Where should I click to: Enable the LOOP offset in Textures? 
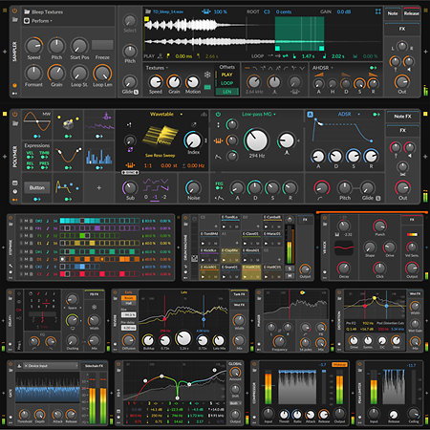(x=226, y=83)
